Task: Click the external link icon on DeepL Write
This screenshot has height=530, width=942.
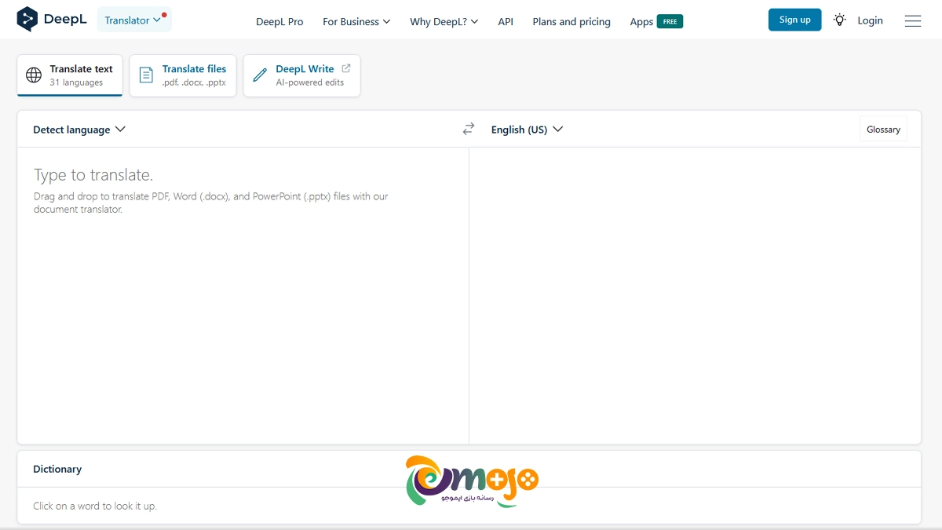Action: [x=346, y=68]
